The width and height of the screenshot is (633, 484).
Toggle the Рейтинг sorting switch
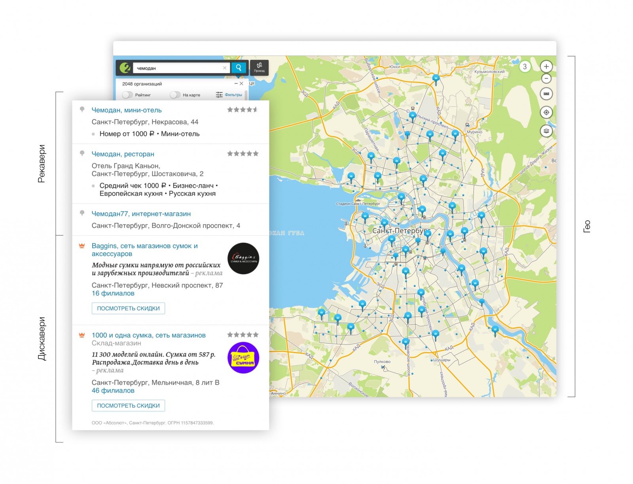point(127,95)
